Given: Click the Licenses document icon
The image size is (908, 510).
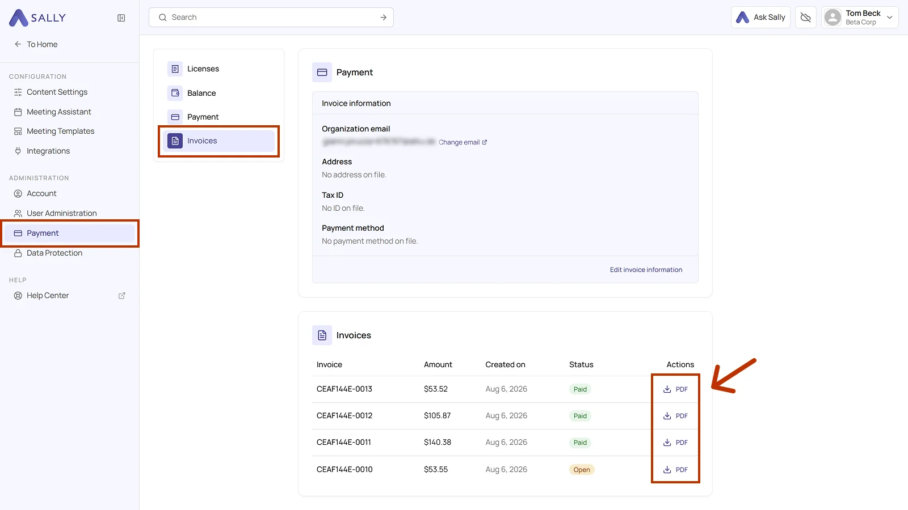Looking at the screenshot, I should point(175,69).
